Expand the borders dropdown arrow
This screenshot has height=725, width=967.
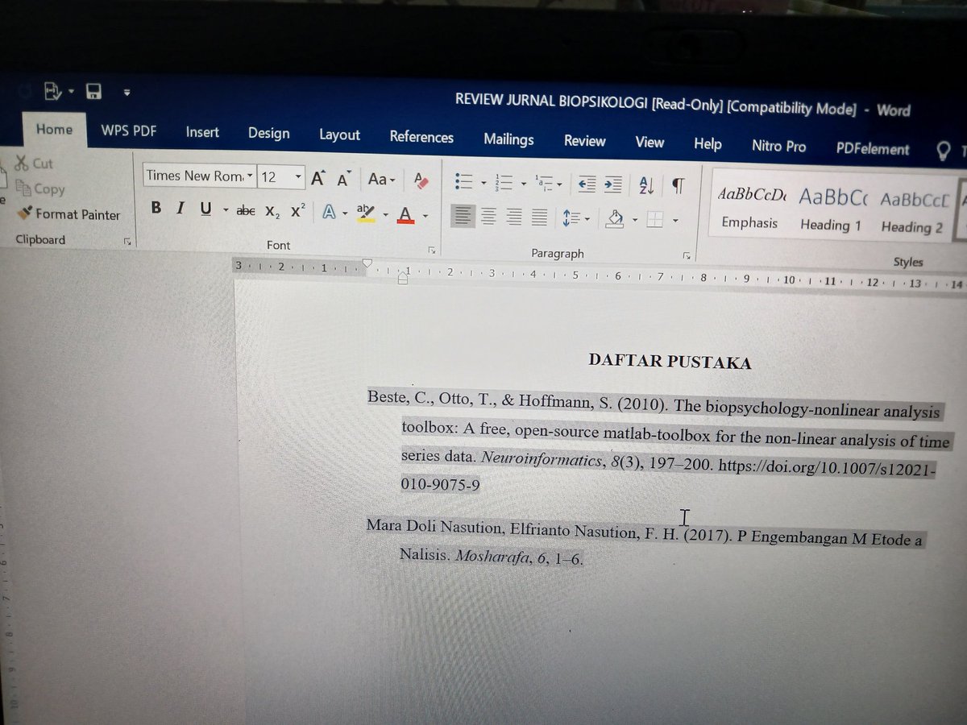click(675, 220)
